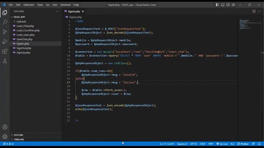
Task: Open Explorer panel more actions ellipsis
Action: [57, 12]
